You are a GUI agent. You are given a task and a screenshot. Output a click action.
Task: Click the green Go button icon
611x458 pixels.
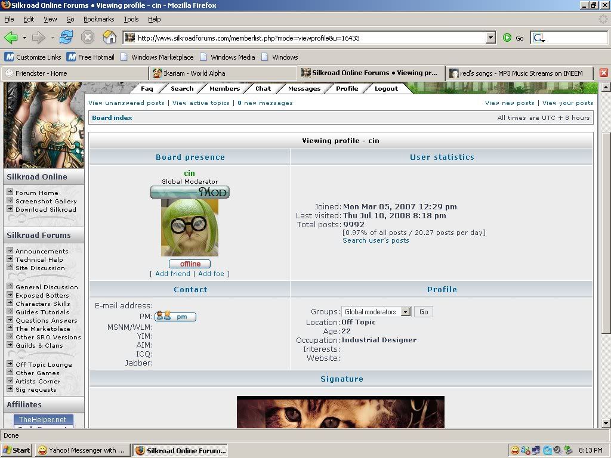[507, 38]
